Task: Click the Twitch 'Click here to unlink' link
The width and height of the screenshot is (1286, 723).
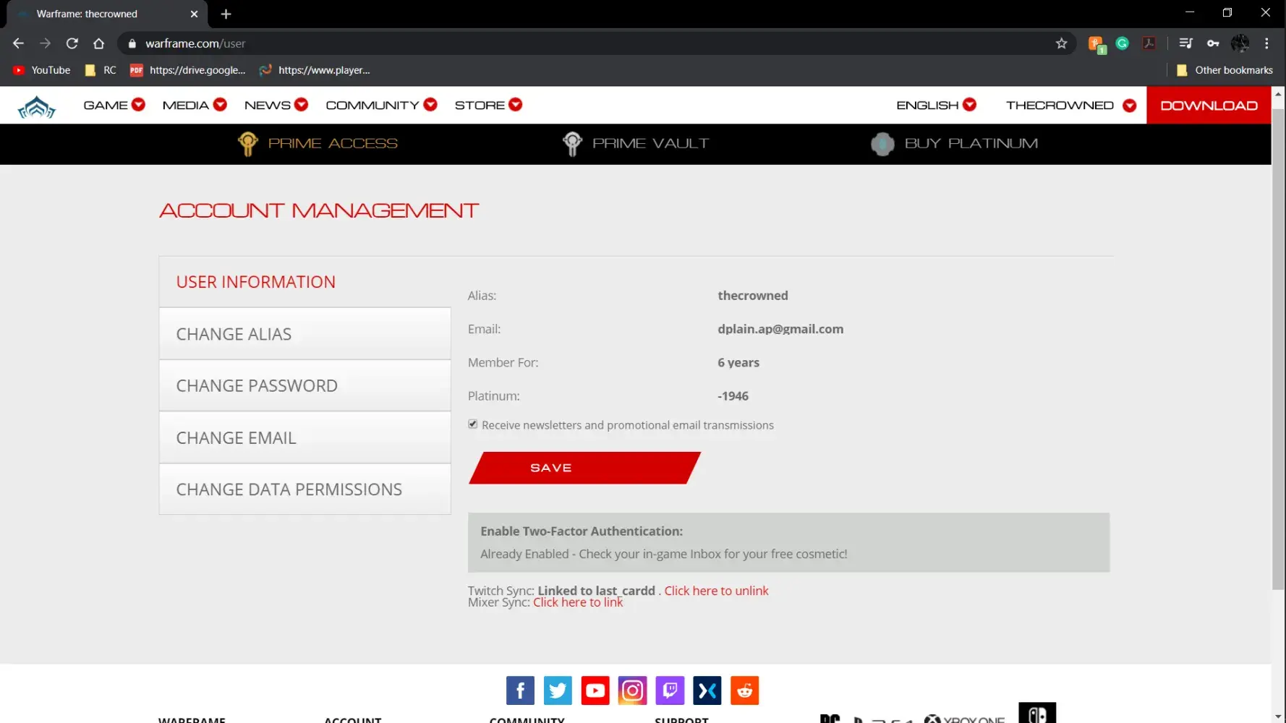Action: pos(716,591)
